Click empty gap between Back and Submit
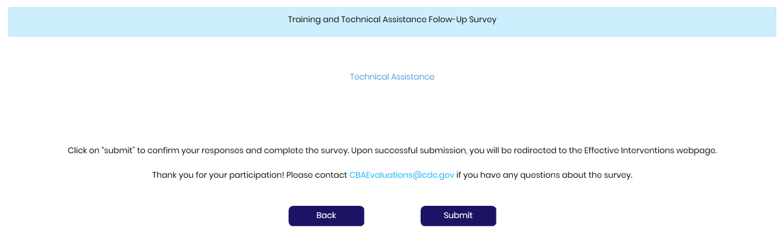The height and width of the screenshot is (238, 781). [392, 216]
